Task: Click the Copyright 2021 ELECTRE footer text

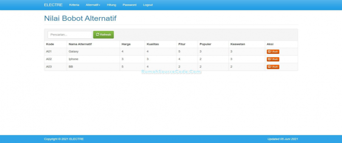Action: click(x=64, y=139)
